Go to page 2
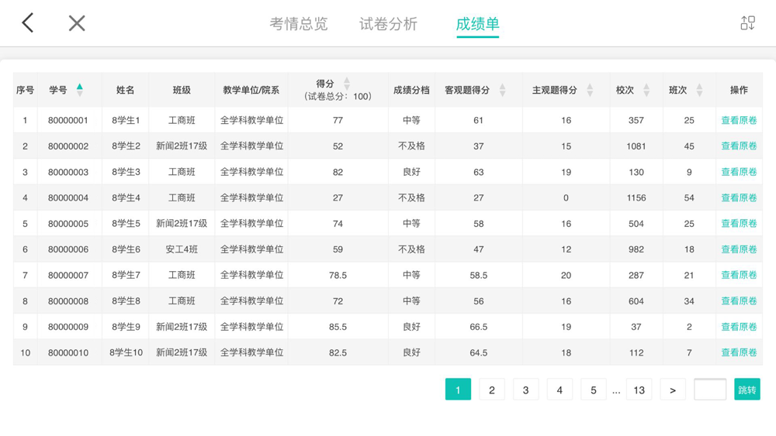 (491, 390)
